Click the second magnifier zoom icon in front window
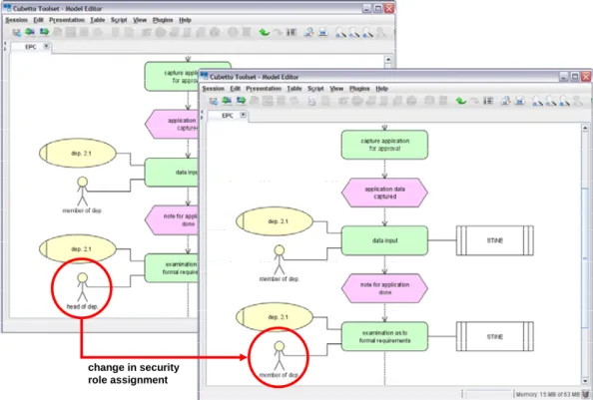Viewport: 593px width, 400px height. coord(551,101)
